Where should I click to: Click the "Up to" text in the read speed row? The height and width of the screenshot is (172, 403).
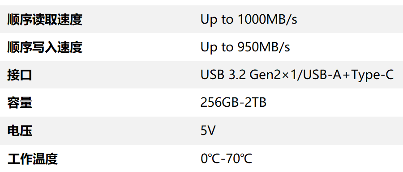(x=217, y=20)
